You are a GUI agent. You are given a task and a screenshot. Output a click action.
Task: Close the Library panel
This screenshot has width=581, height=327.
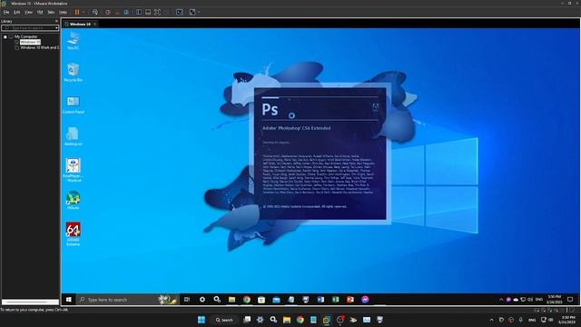coord(56,22)
